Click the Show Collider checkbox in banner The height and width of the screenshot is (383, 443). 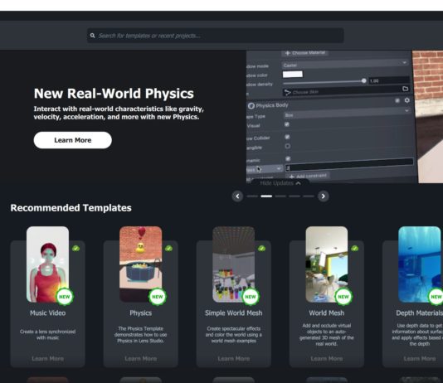[287, 137]
